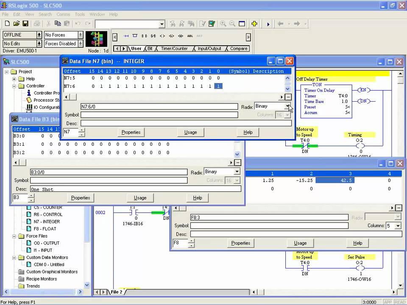
Task: Open the Tools menu
Action: coord(80,14)
